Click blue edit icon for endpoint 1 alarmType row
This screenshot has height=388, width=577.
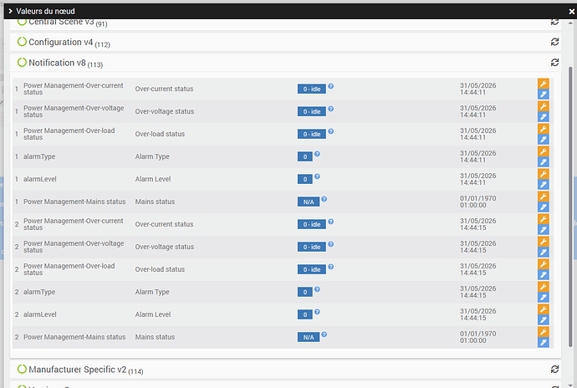544,162
